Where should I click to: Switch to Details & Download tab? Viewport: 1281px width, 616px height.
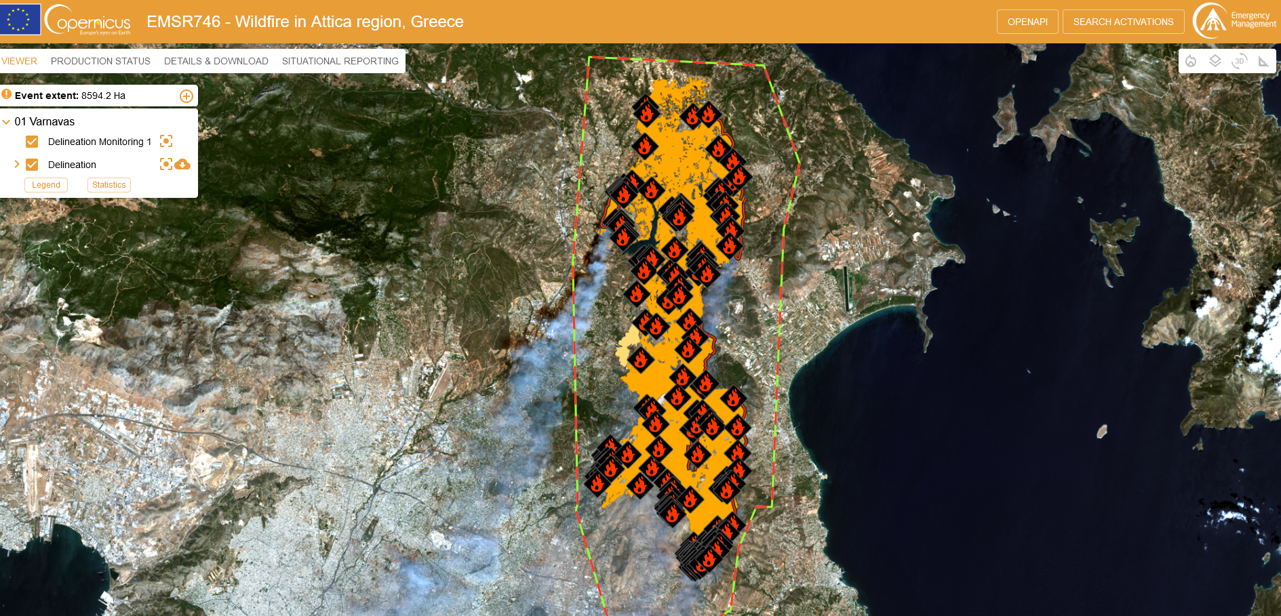pos(216,61)
